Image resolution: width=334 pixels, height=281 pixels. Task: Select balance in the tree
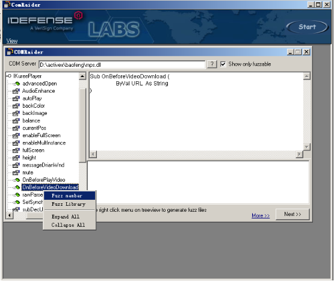31,120
